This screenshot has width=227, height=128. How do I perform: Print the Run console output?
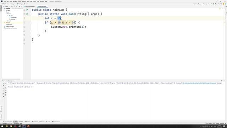coord(6,92)
